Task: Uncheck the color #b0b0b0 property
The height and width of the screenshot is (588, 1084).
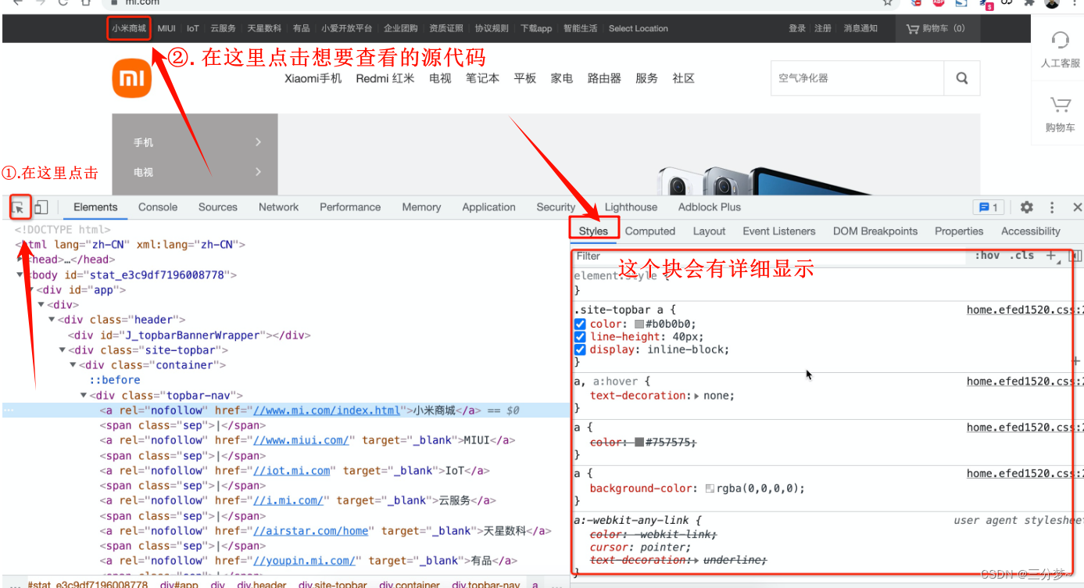Action: click(x=580, y=324)
